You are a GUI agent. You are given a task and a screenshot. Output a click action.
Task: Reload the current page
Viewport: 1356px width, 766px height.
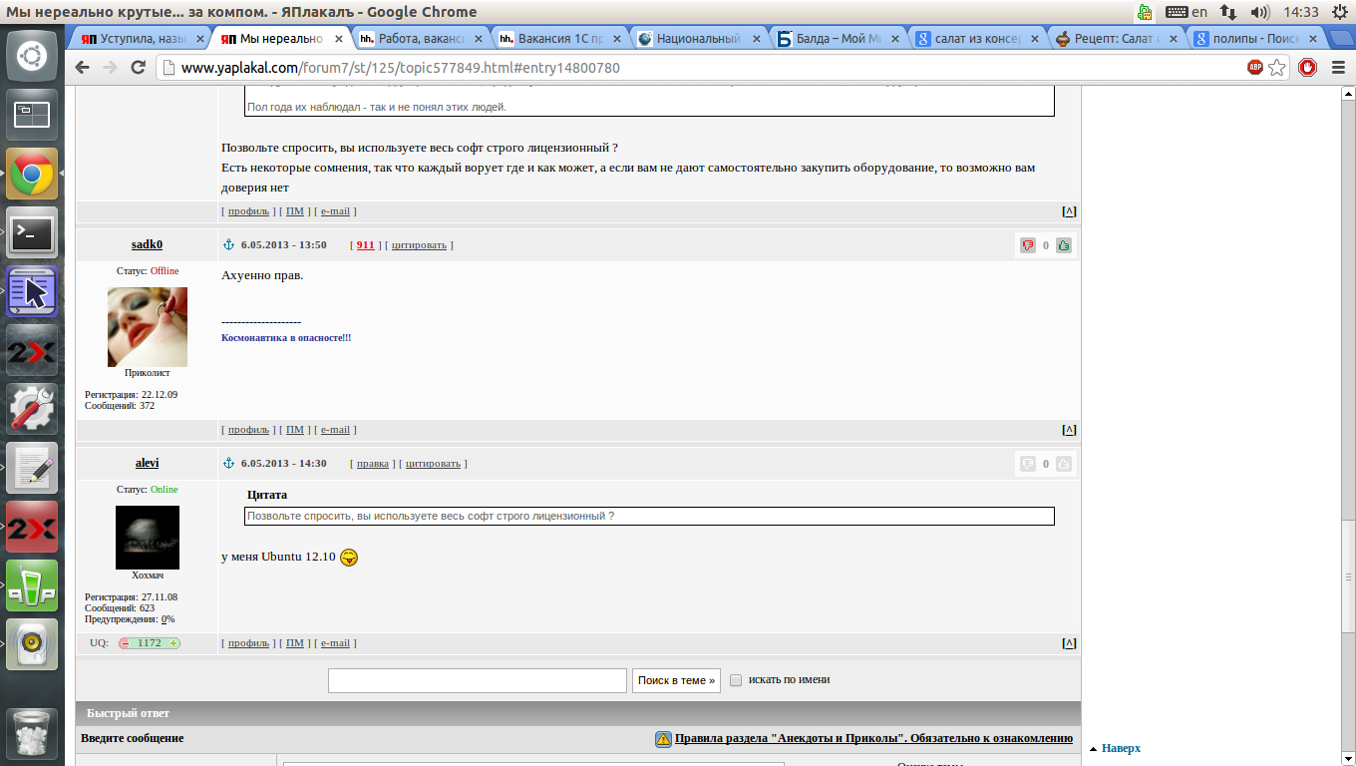[139, 68]
